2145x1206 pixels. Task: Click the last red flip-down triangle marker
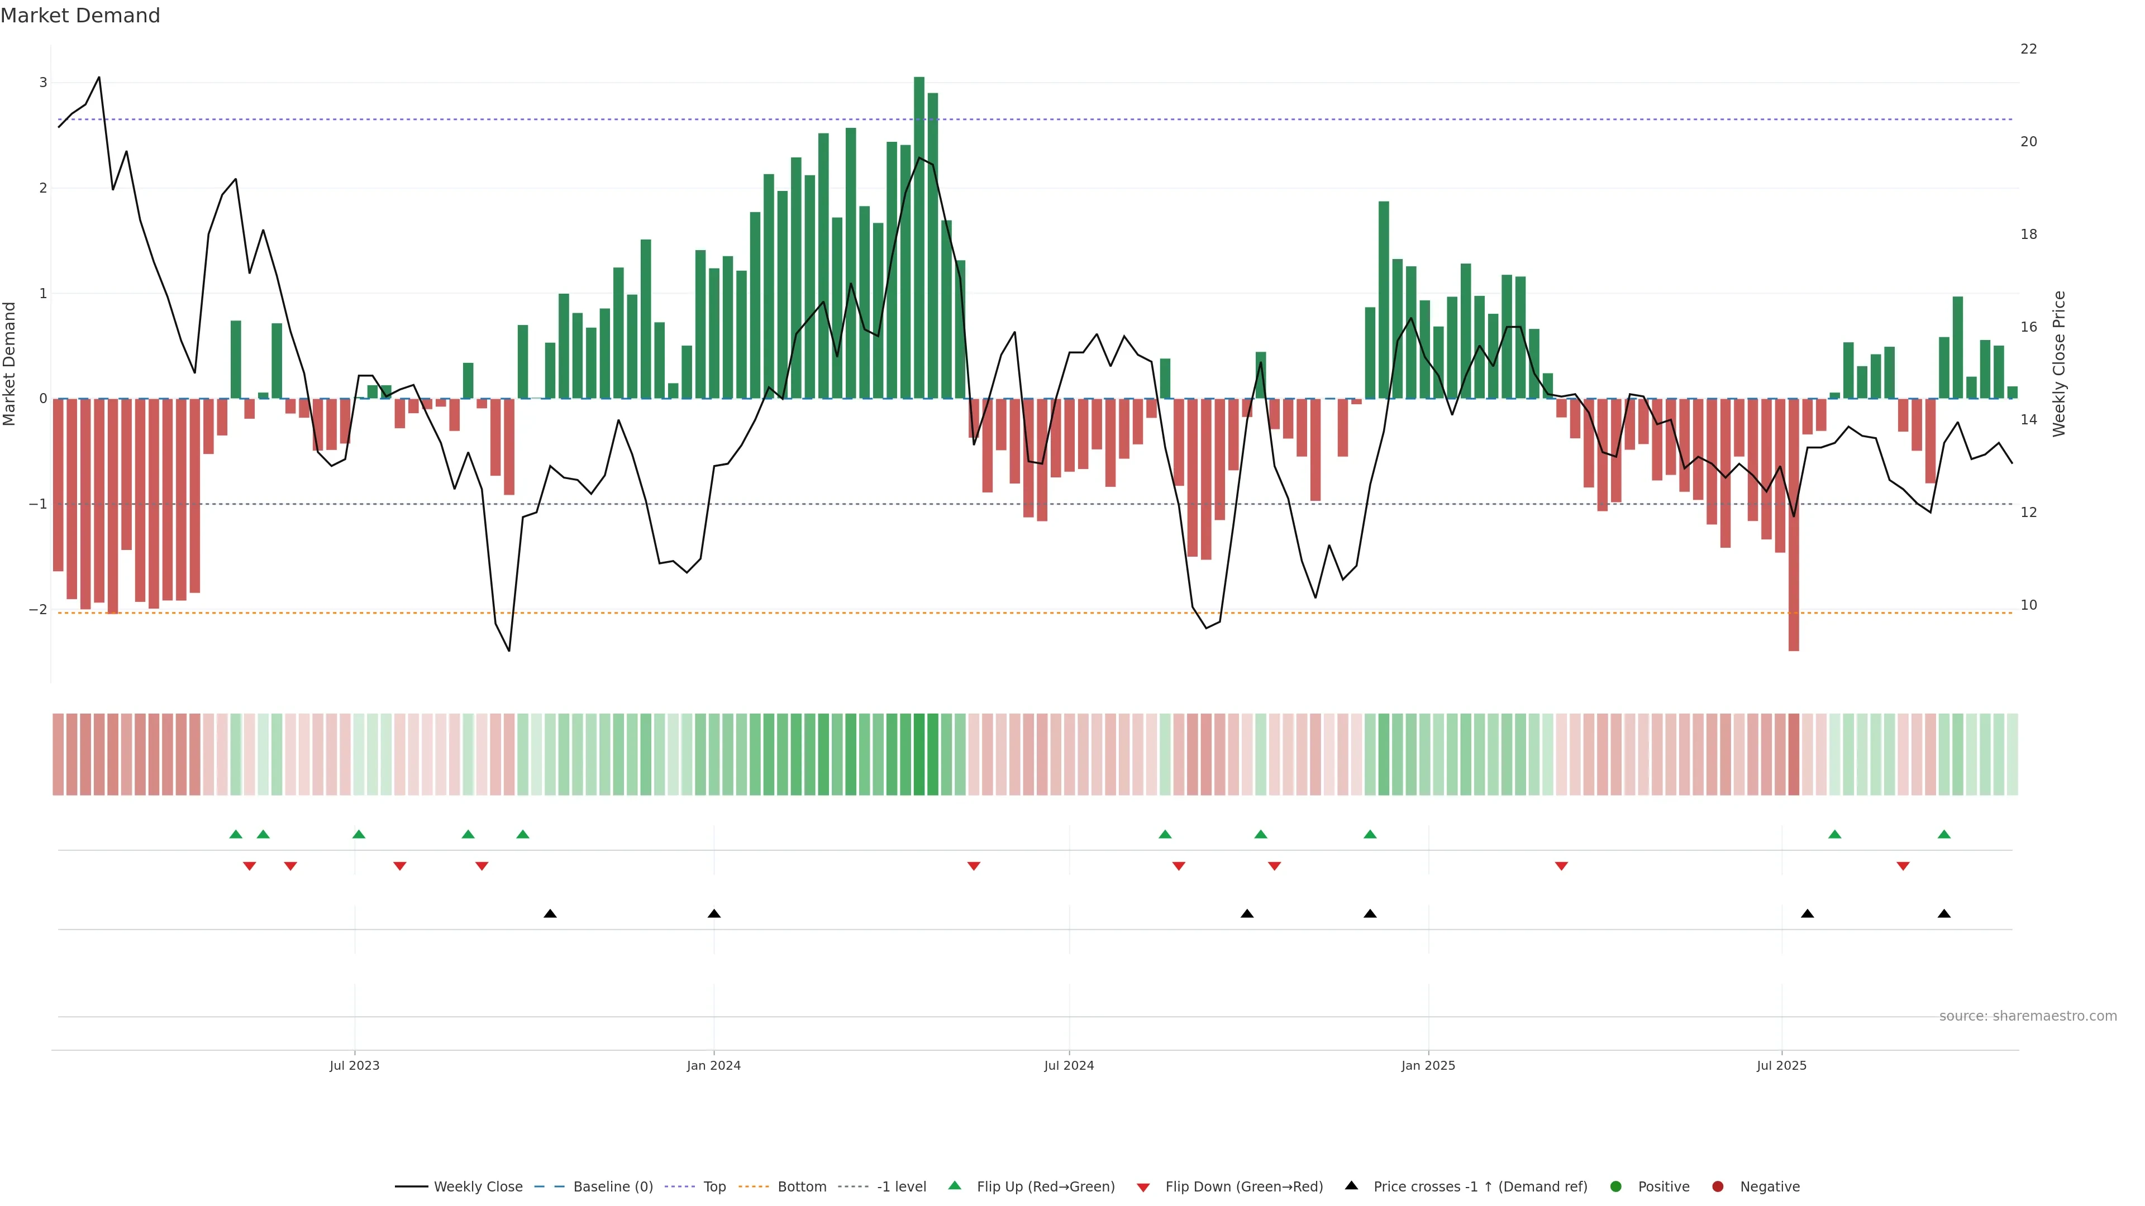(x=1903, y=867)
